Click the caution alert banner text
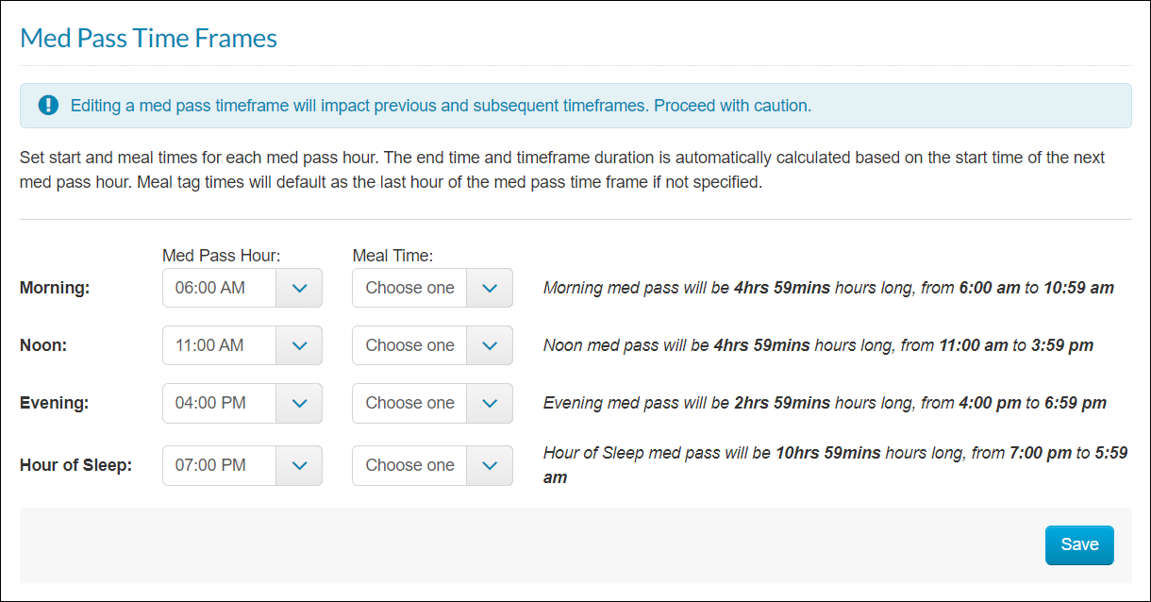The width and height of the screenshot is (1151, 602). point(441,106)
